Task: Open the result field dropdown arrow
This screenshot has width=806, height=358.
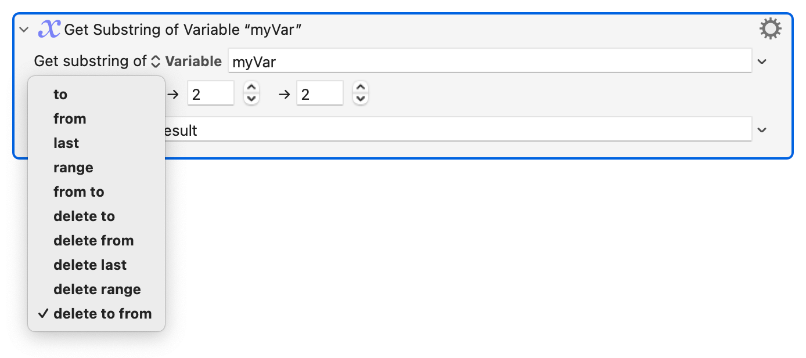Action: (762, 130)
